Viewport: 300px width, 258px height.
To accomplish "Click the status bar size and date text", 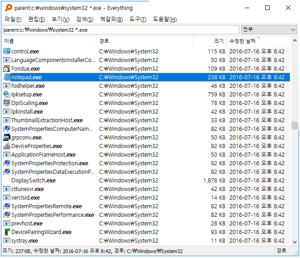I will [x=93, y=251].
